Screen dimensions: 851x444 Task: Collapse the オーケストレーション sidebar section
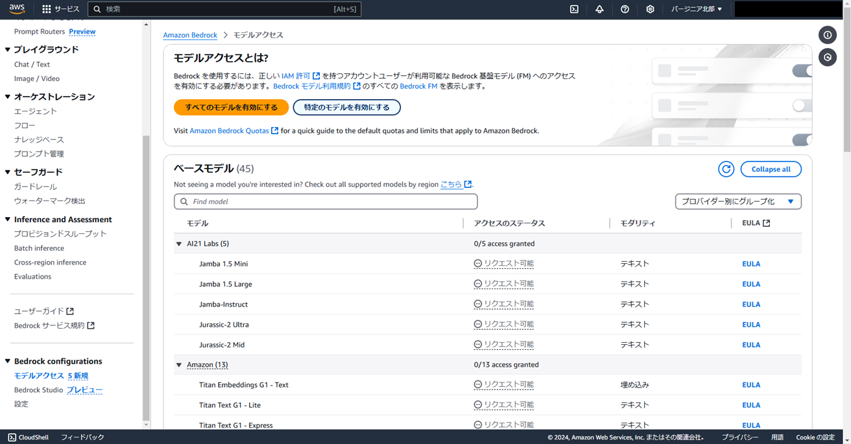[x=8, y=97]
